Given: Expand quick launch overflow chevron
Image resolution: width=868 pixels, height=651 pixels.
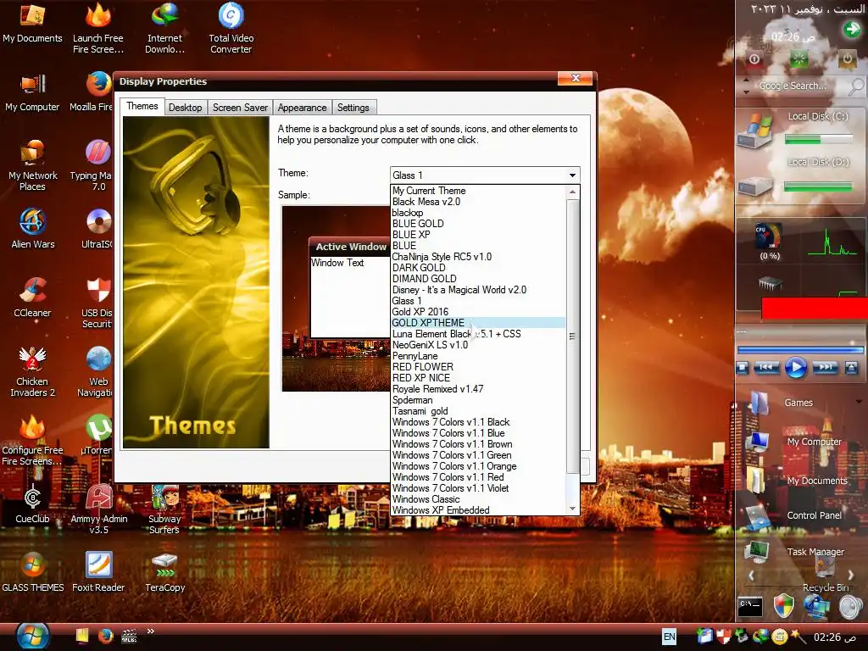Looking at the screenshot, I should click(x=150, y=631).
